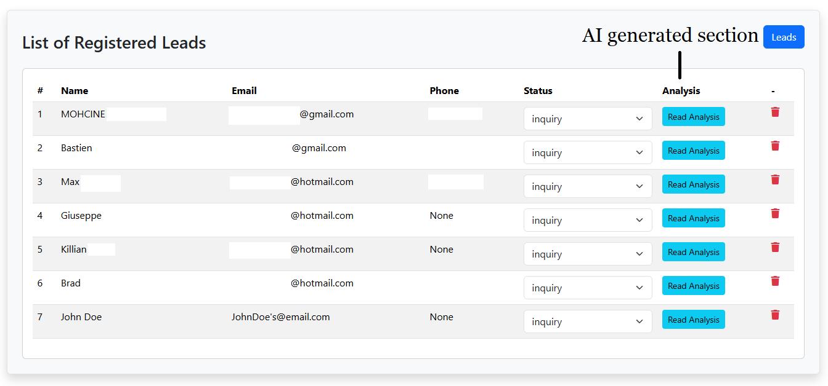This screenshot has height=386, width=828.
Task: Read the analysis for Bastien
Action: 693,150
